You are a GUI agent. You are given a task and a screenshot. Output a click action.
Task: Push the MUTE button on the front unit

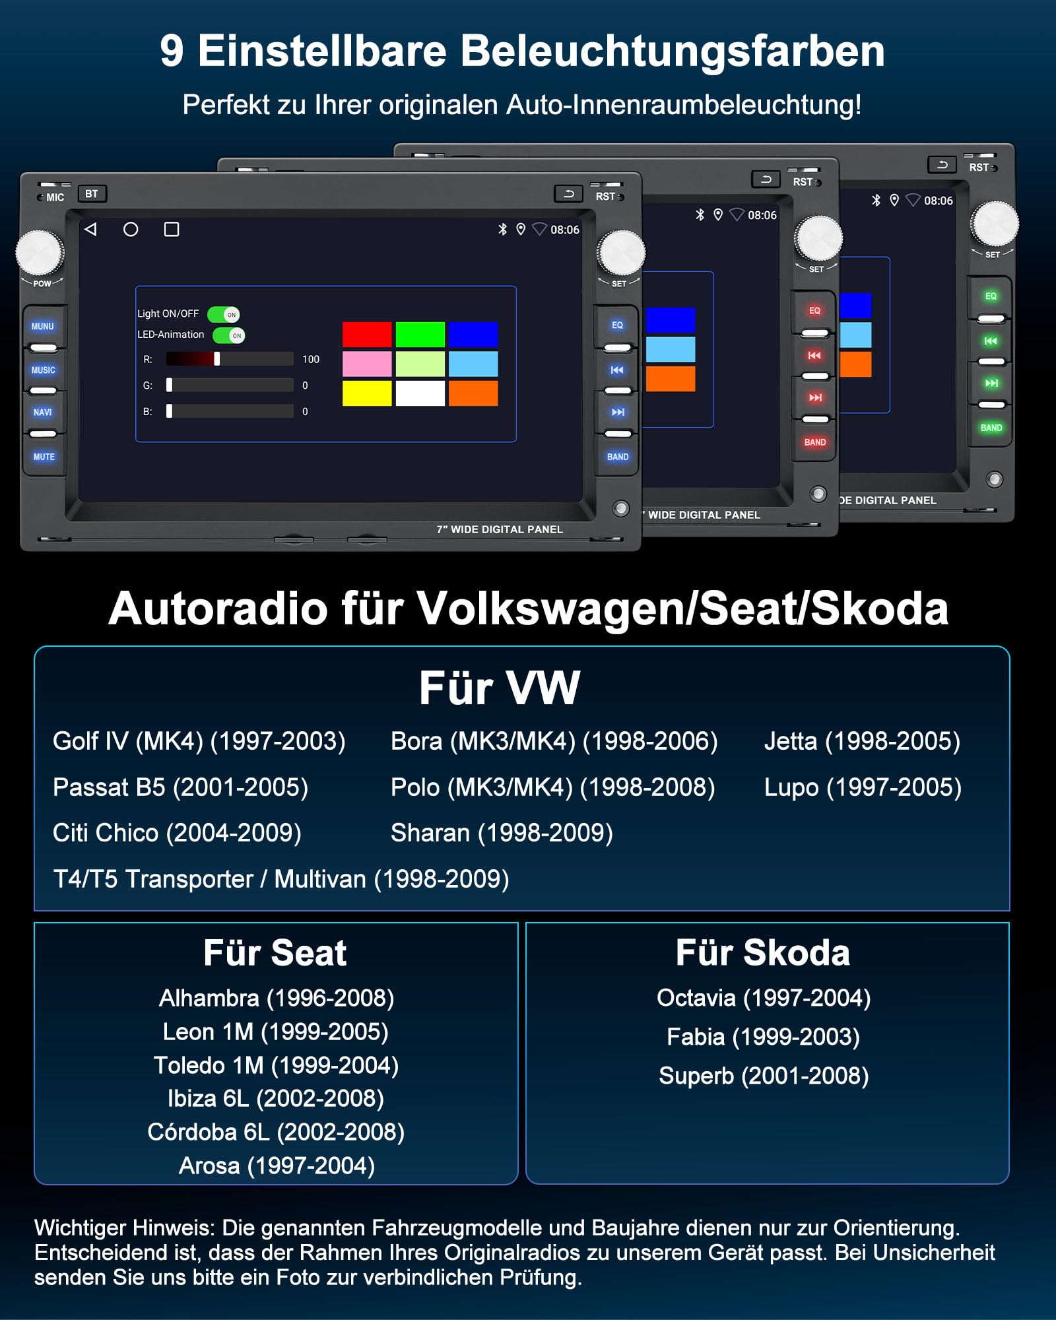click(44, 457)
